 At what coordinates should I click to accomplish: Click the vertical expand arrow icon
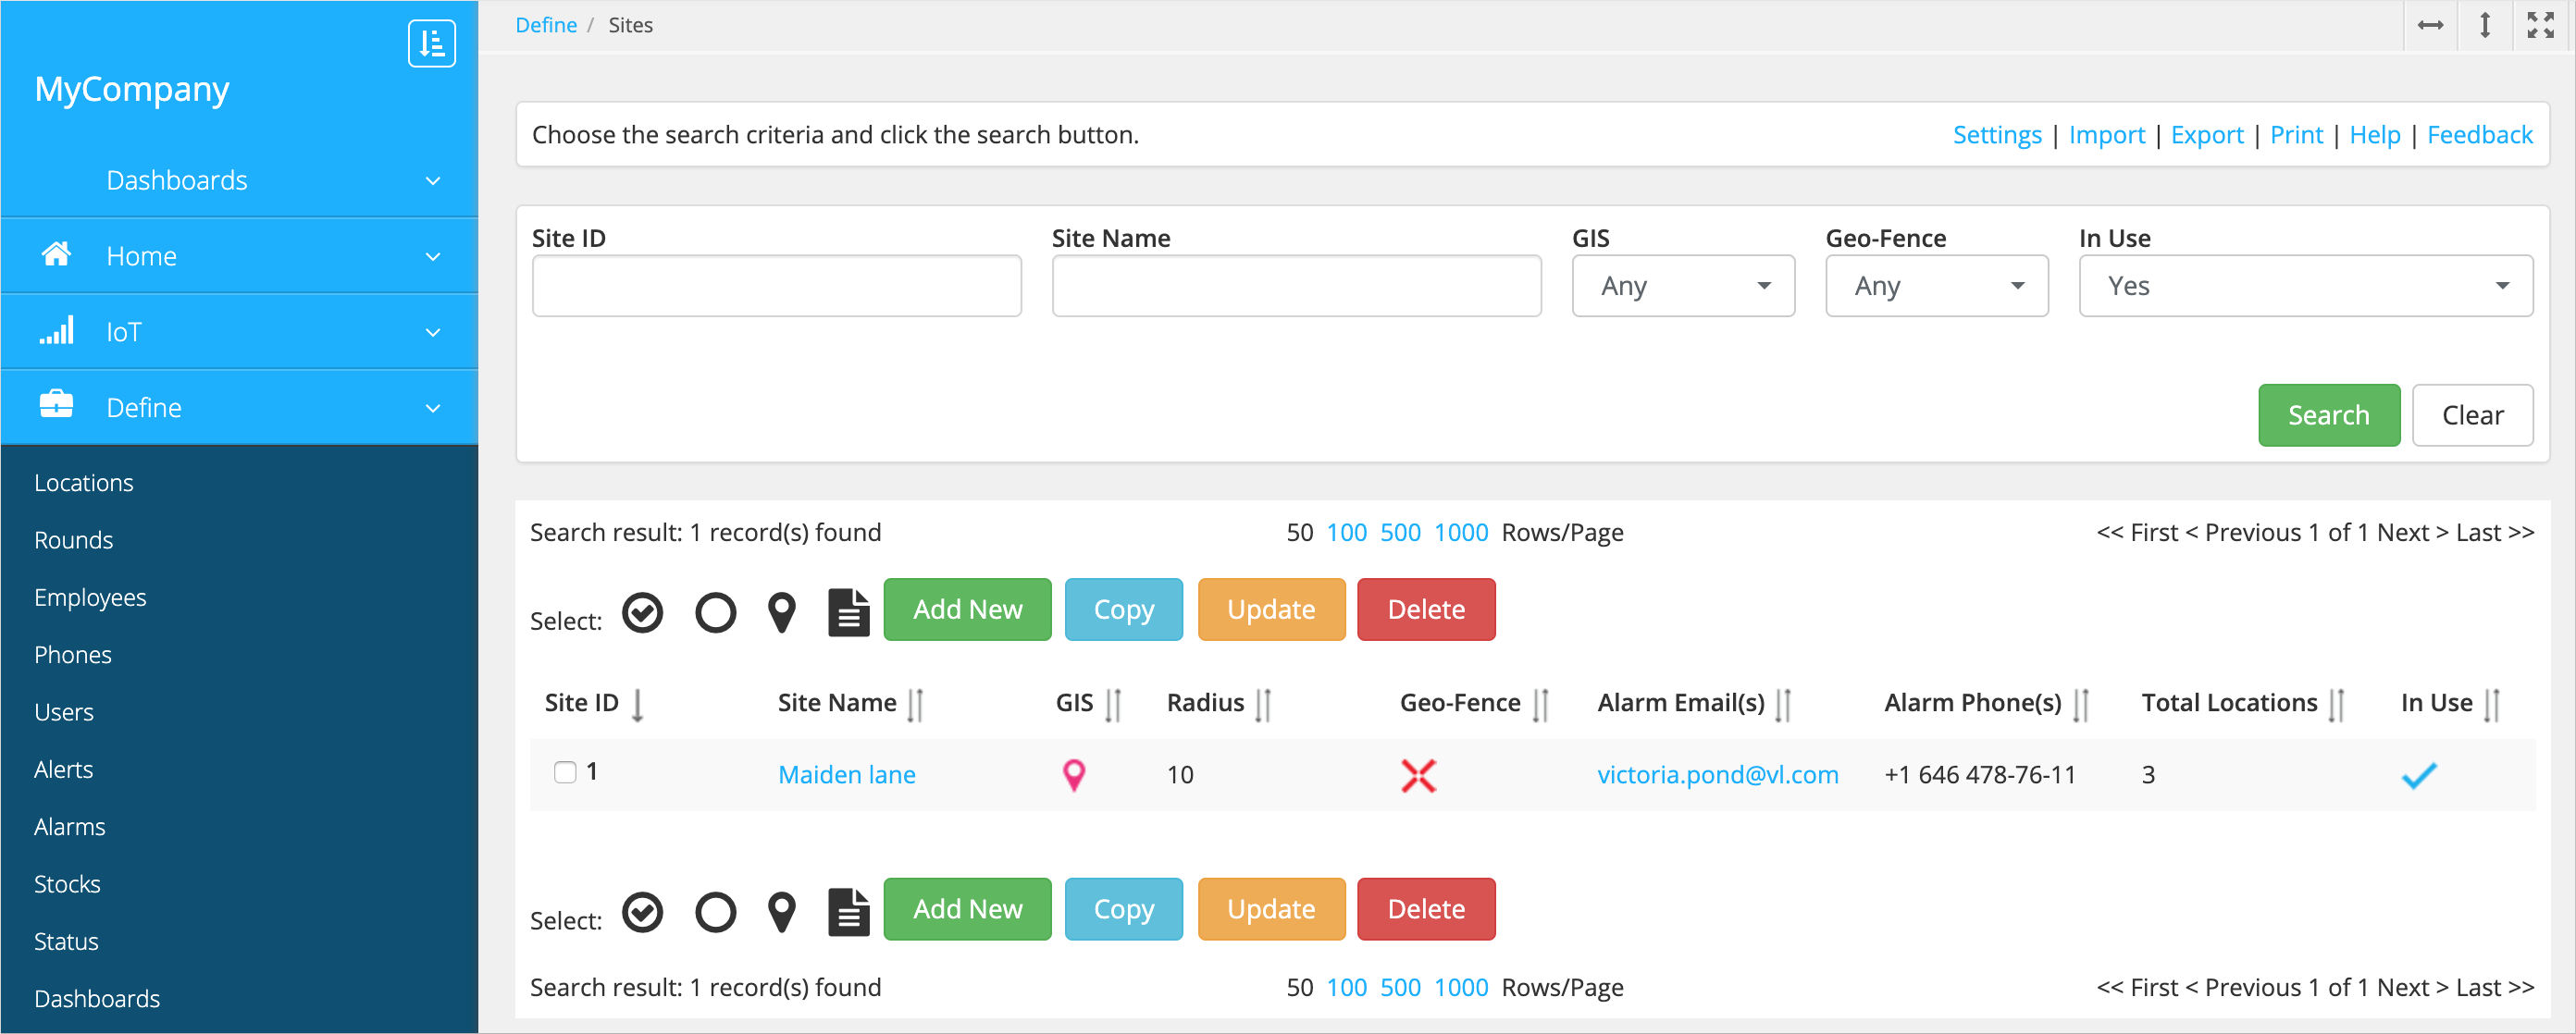click(2485, 25)
